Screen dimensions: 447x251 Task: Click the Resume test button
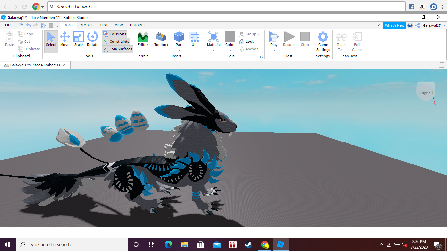(x=290, y=40)
